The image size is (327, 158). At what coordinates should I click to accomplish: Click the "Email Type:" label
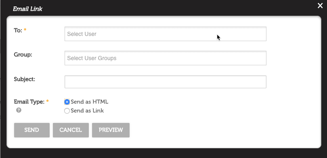click(x=29, y=102)
